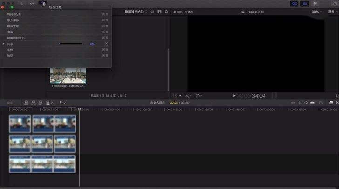Toggle snapping icon in timeline
The height and width of the screenshot is (189, 339).
tap(312, 103)
